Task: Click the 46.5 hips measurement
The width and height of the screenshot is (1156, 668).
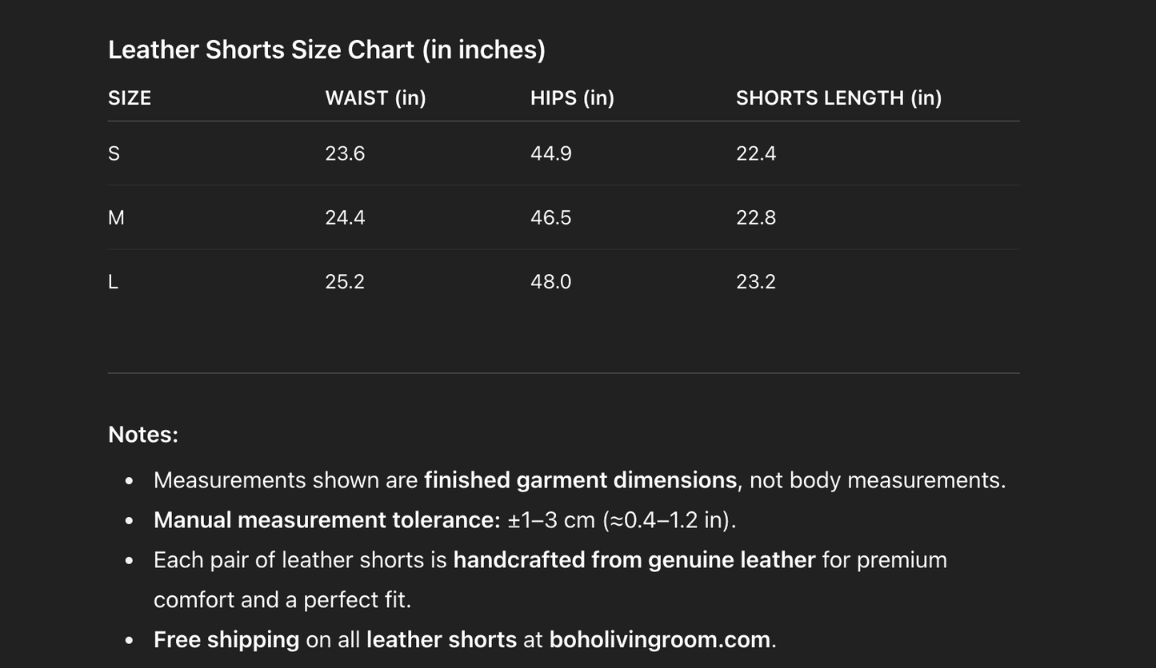Action: 550,217
